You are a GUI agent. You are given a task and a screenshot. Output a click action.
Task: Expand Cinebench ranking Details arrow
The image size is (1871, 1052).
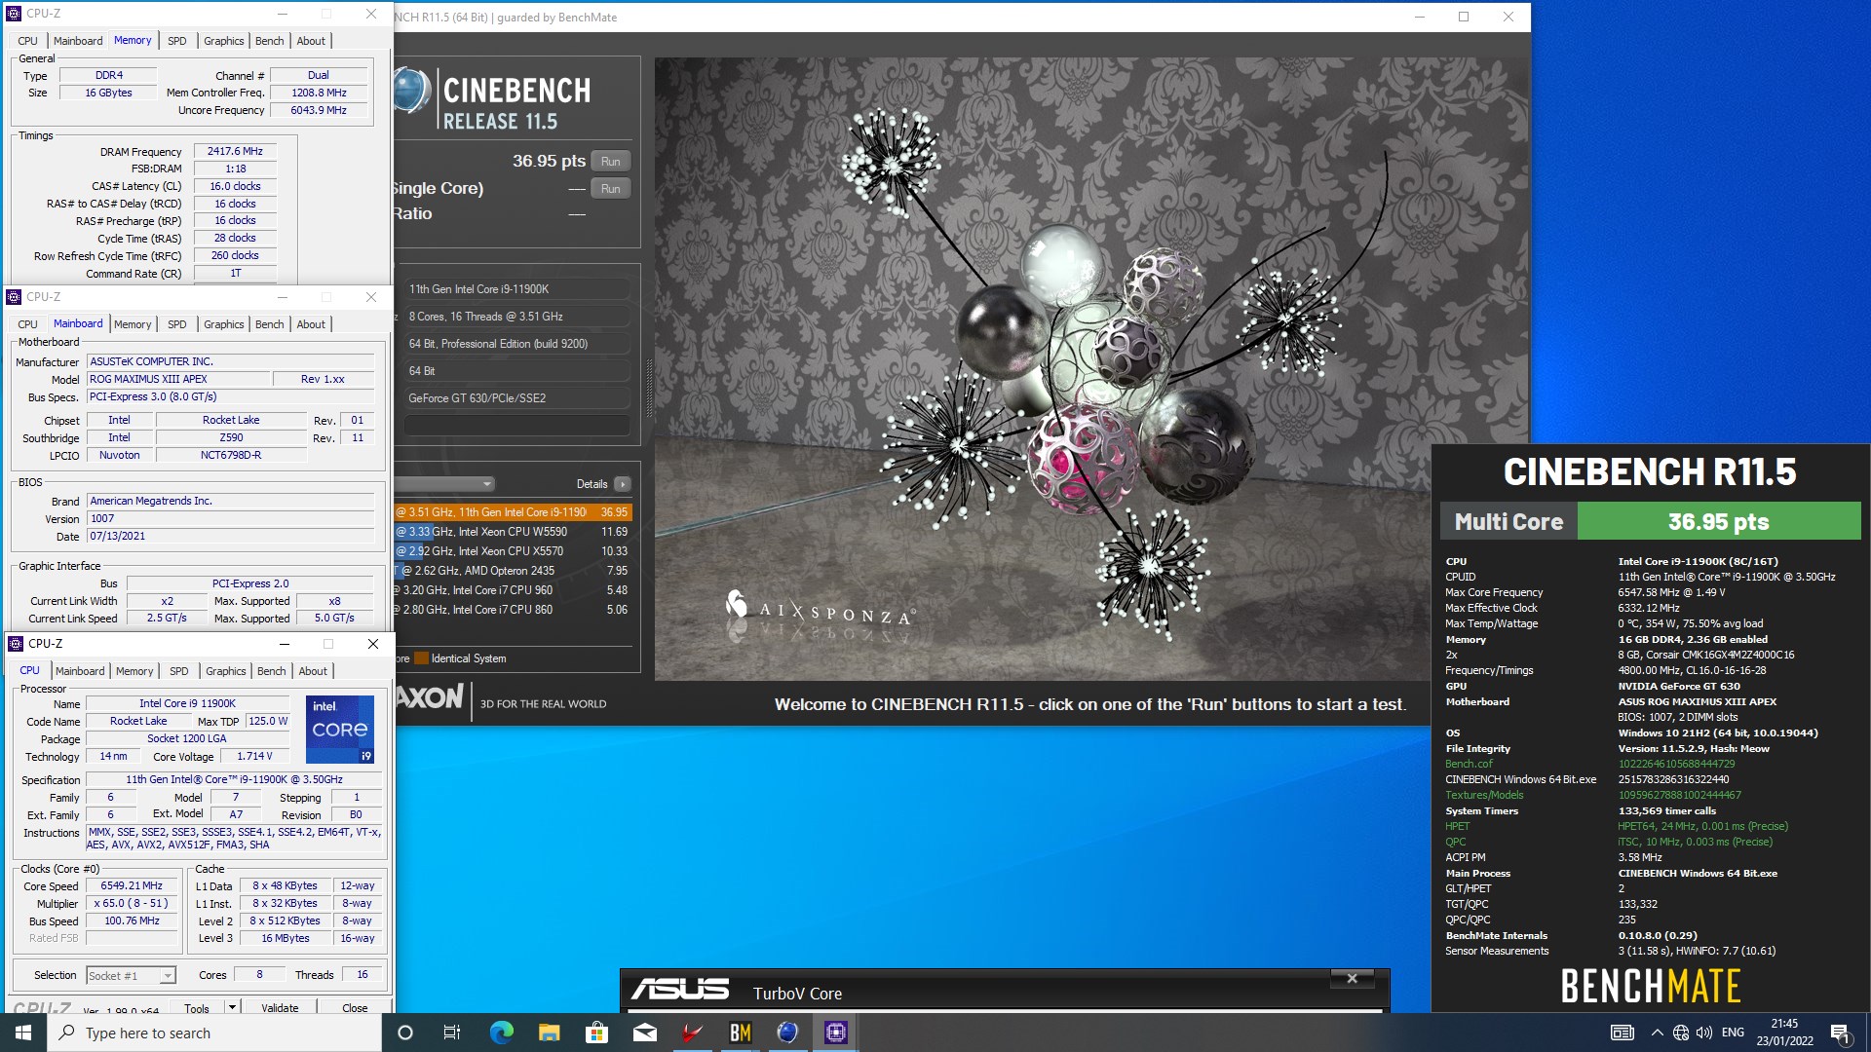point(623,484)
